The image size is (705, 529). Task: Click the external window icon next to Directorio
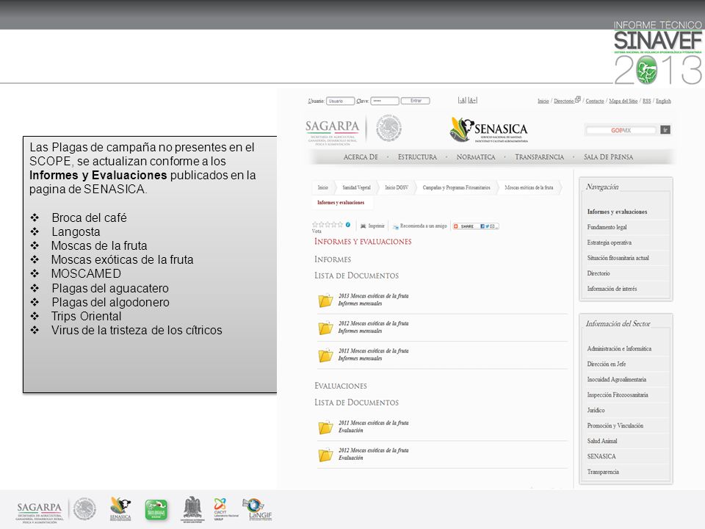578,100
